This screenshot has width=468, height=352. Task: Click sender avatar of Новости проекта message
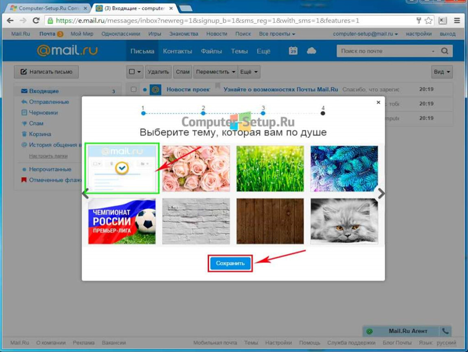(x=155, y=89)
